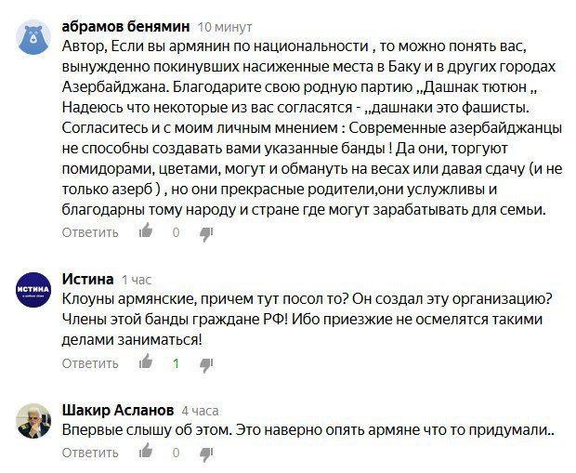
Task: Like the comment by абрамов бенямин
Action: (146, 232)
